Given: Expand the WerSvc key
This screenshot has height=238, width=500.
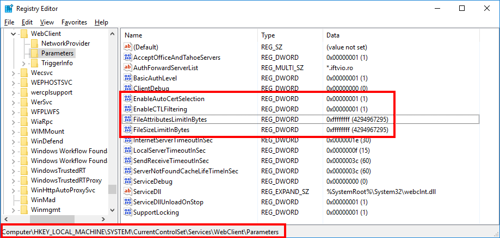Looking at the screenshot, I should pos(14,102).
